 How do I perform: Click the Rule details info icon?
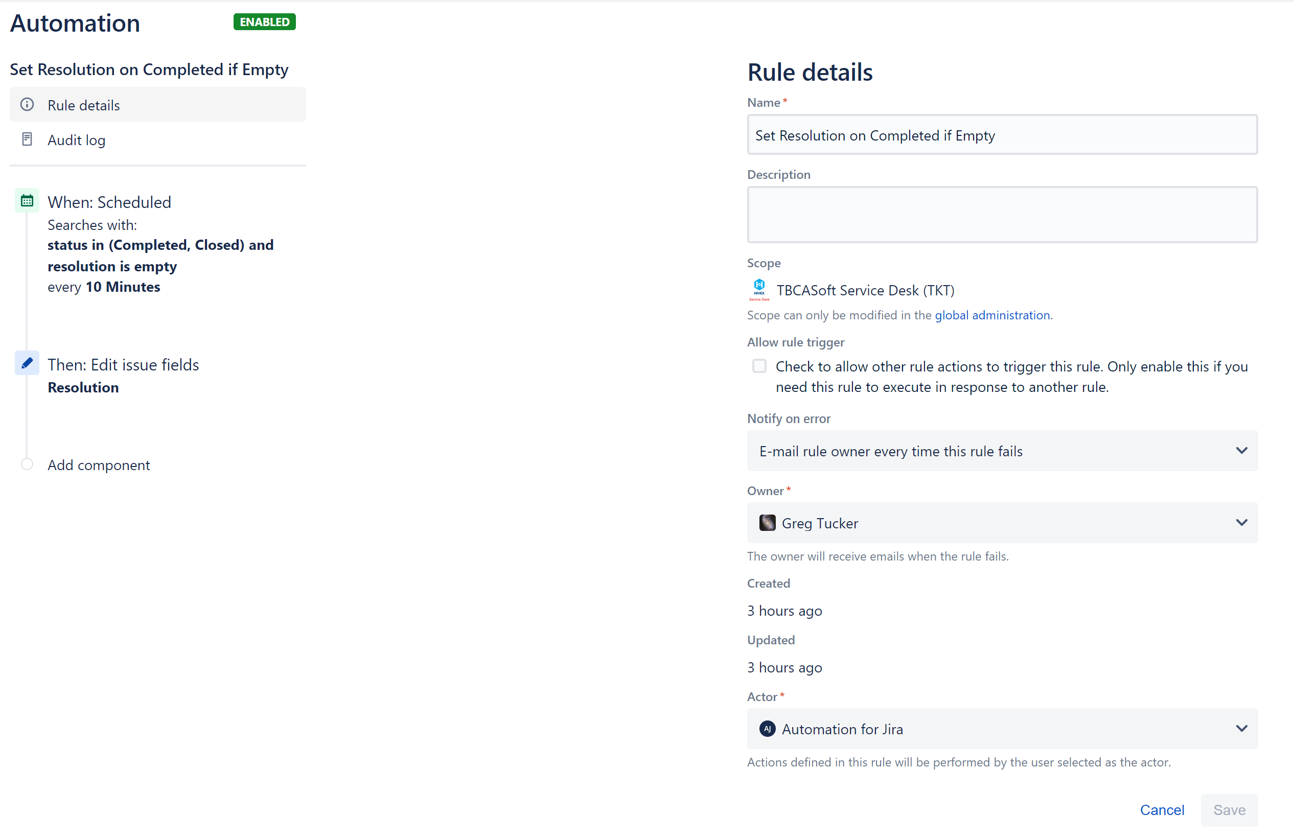coord(27,104)
